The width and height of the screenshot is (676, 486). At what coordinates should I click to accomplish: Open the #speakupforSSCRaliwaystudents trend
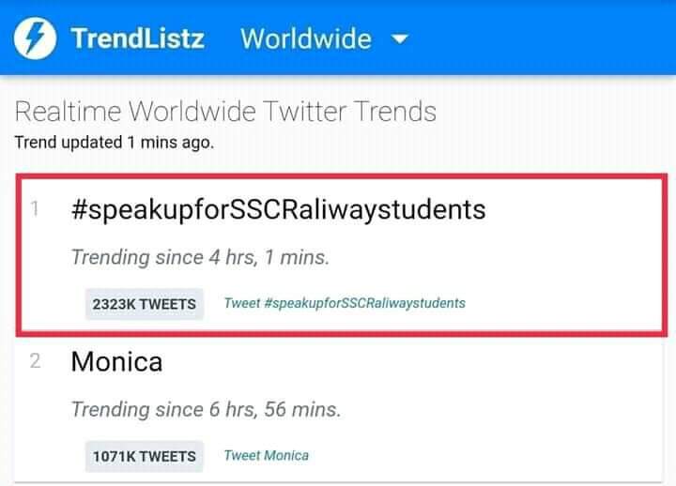coord(279,210)
